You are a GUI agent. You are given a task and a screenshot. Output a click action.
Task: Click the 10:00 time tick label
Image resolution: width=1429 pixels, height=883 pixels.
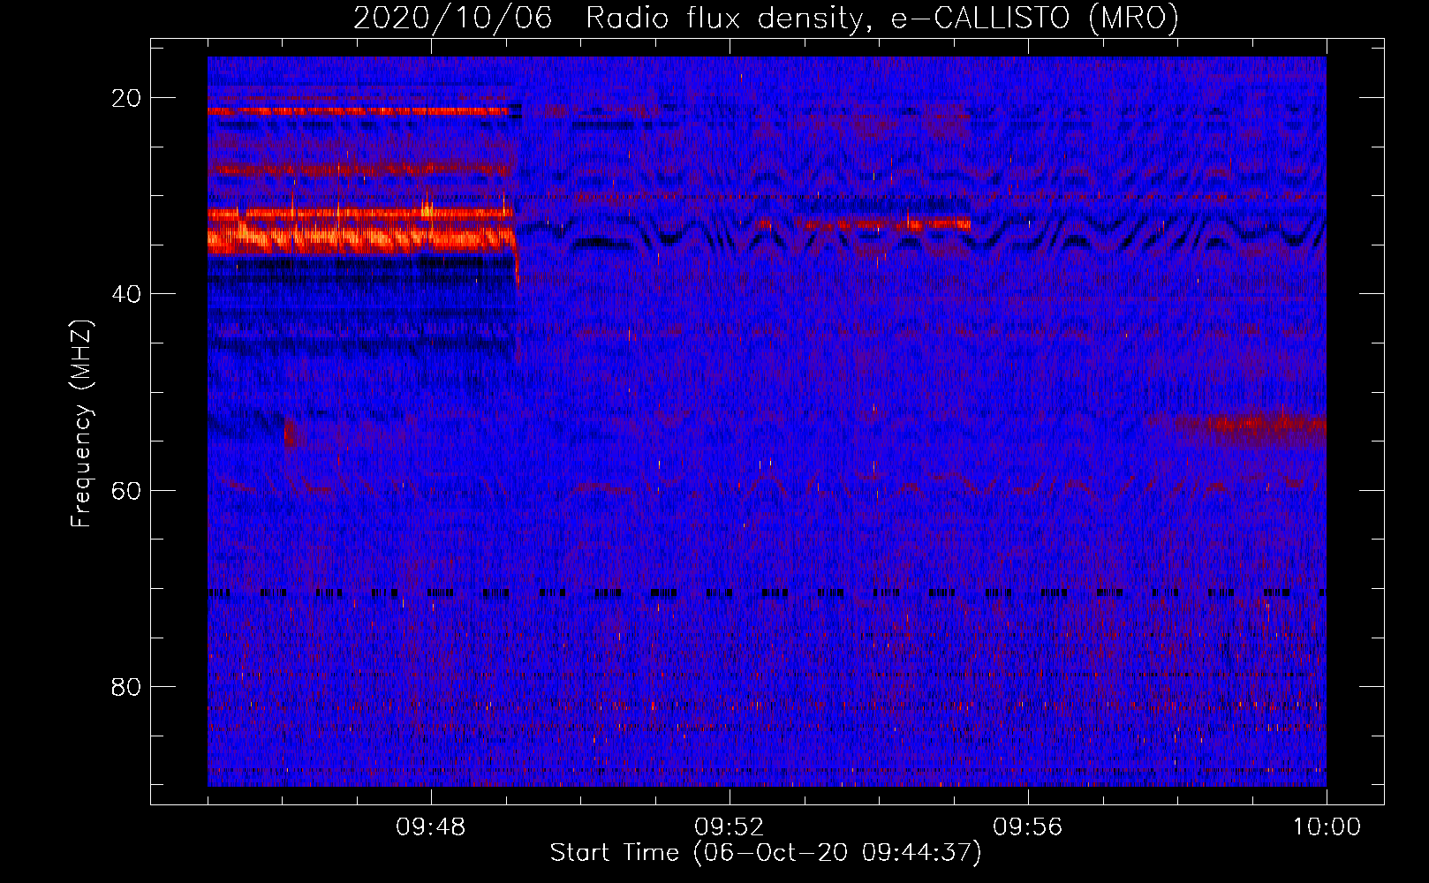tap(1327, 827)
